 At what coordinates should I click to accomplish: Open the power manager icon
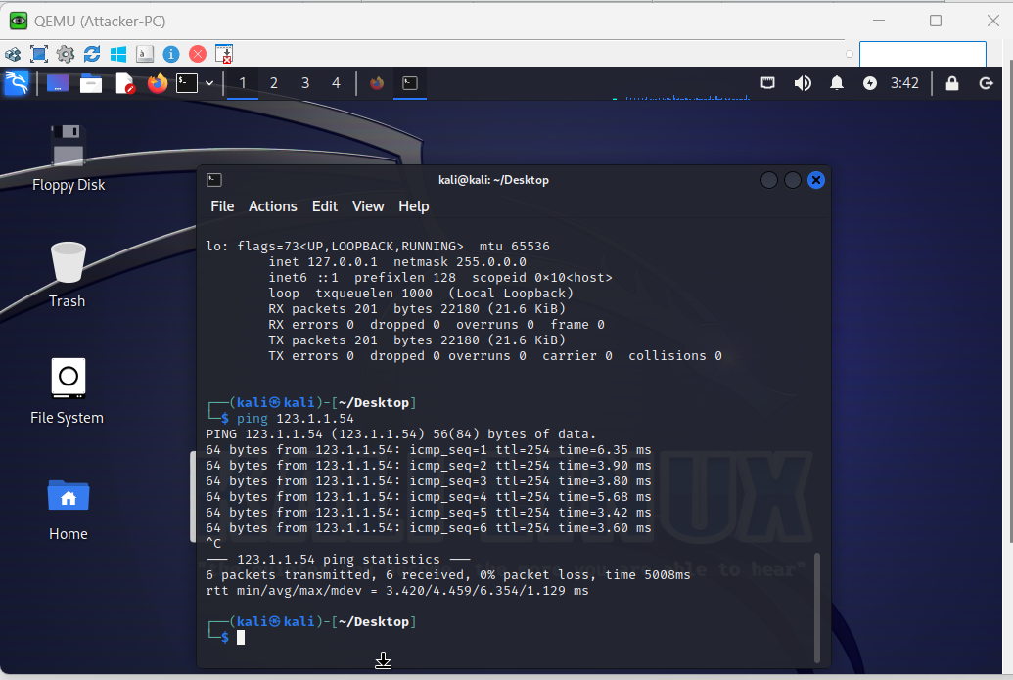pyautogui.click(x=870, y=83)
